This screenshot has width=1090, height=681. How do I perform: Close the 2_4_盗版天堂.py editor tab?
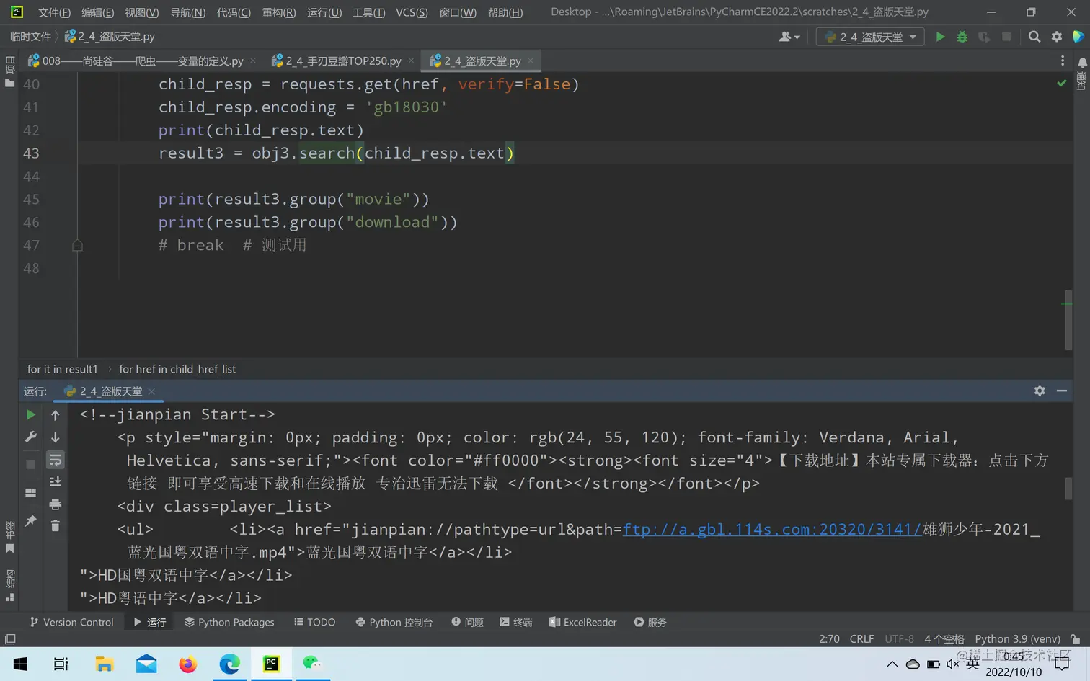[x=531, y=61]
